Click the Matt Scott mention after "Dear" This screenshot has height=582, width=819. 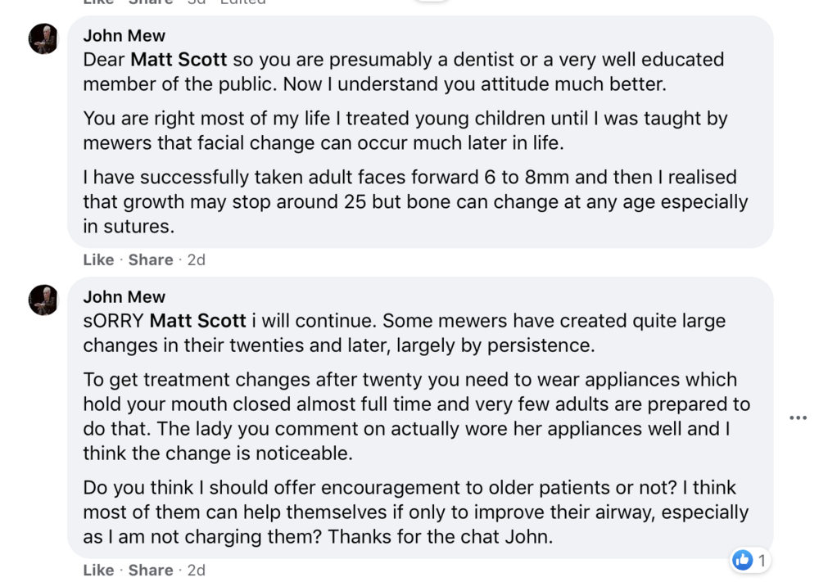click(x=179, y=60)
